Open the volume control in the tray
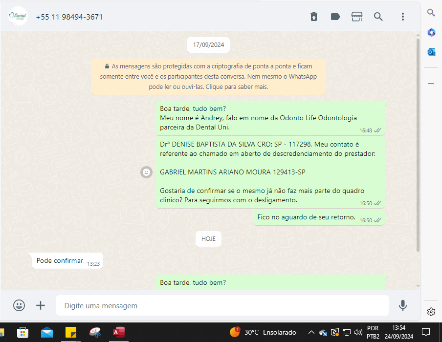Image resolution: width=442 pixels, height=342 pixels. 358,332
